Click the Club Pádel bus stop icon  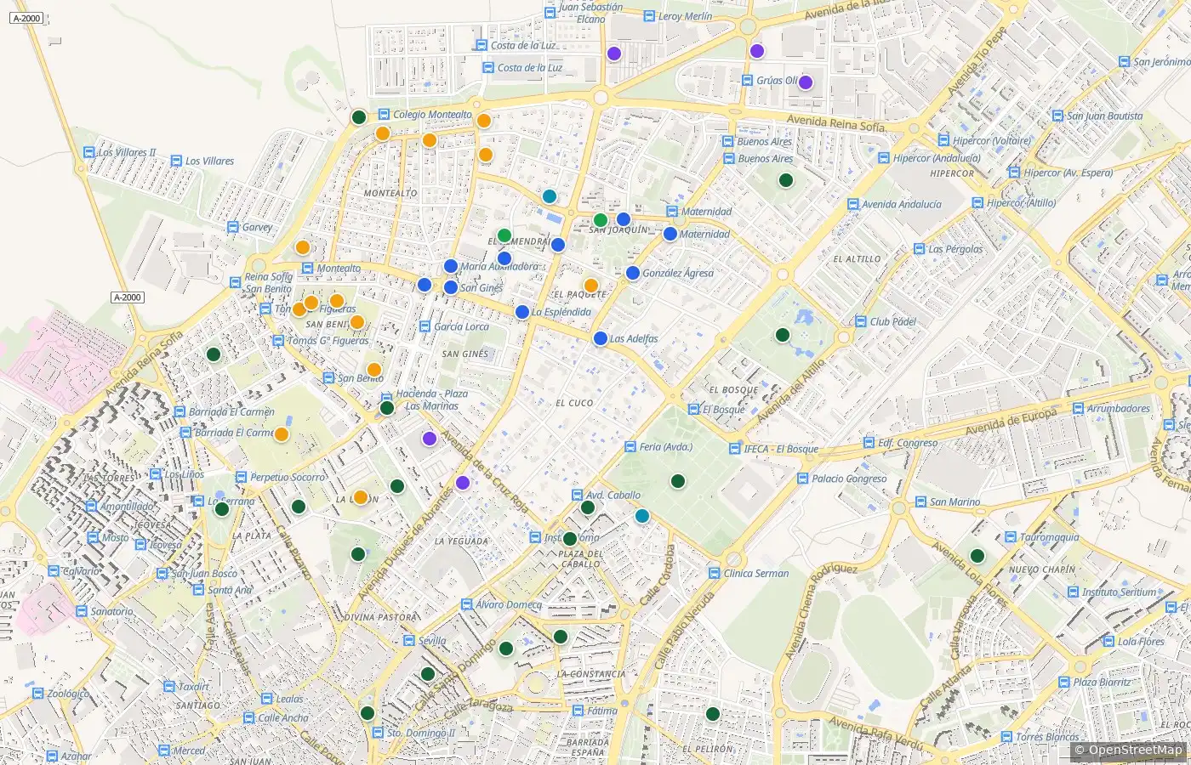pyautogui.click(x=860, y=322)
